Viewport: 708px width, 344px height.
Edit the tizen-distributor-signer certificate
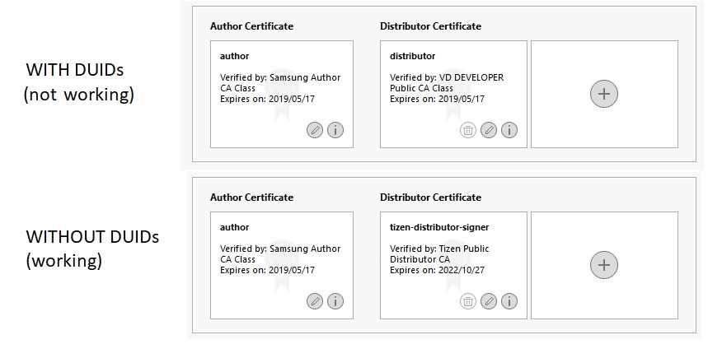(x=489, y=301)
